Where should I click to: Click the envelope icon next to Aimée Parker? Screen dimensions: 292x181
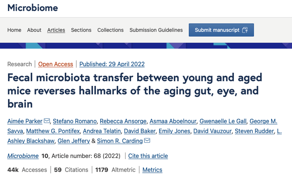[47, 121]
